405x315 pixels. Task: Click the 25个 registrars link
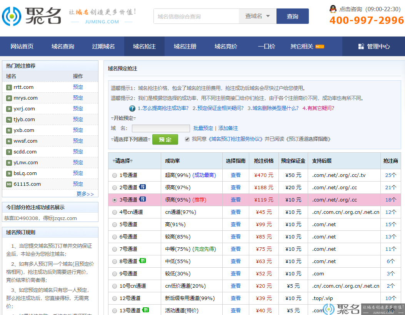pos(390,175)
